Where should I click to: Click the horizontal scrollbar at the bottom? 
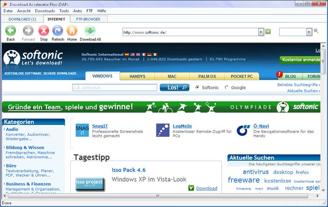coord(158,196)
